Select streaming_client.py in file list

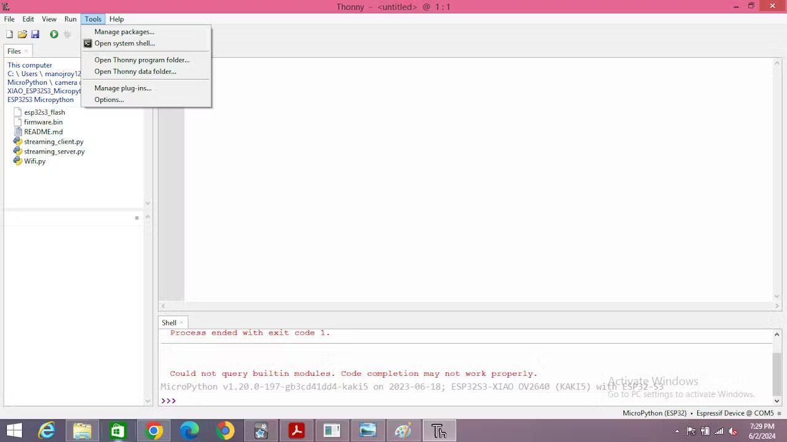[x=53, y=142]
